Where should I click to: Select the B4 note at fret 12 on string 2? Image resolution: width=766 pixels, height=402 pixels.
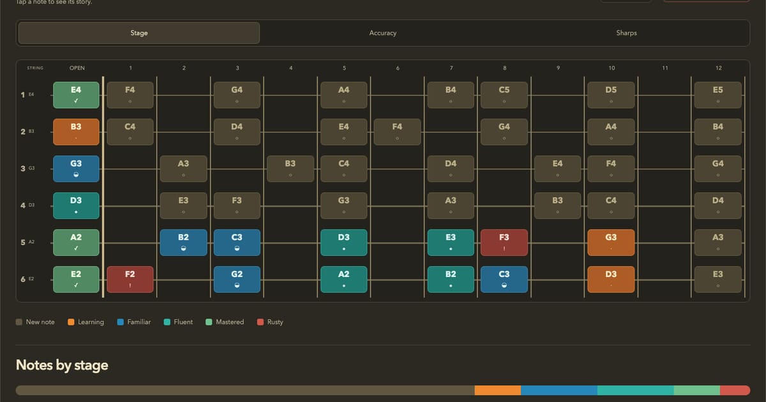click(718, 132)
